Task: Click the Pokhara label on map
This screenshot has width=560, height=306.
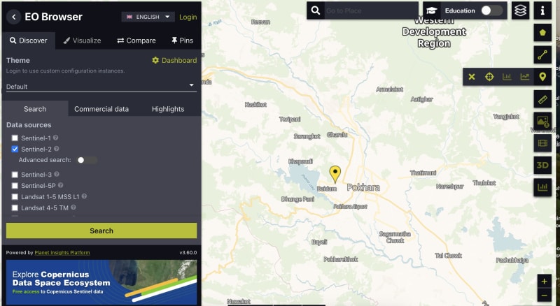Action: coord(363,188)
